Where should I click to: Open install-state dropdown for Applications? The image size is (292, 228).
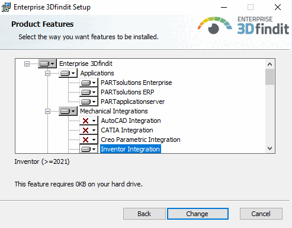68,73
